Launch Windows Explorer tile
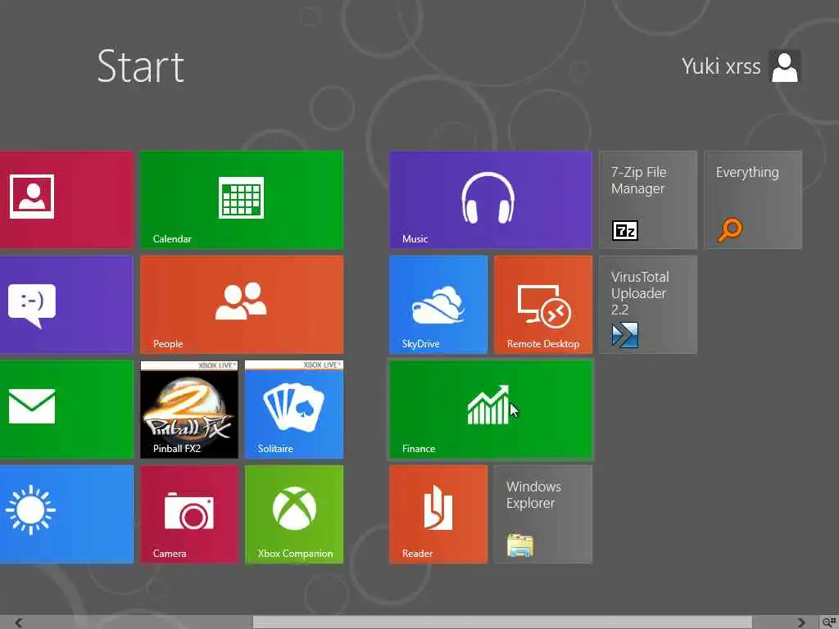The height and width of the screenshot is (629, 839). (x=543, y=514)
